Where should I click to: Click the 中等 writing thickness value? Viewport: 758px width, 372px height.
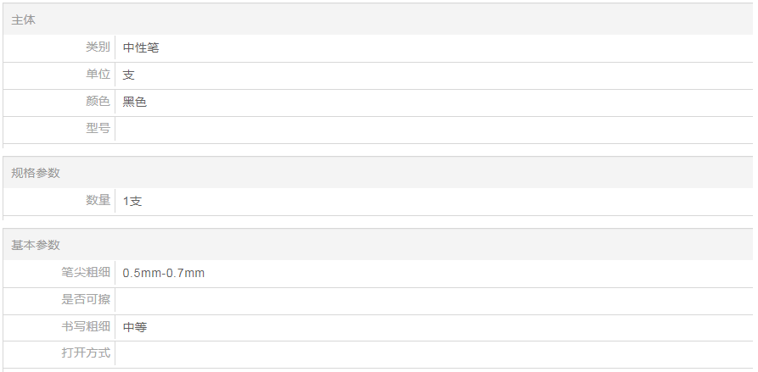coord(135,327)
